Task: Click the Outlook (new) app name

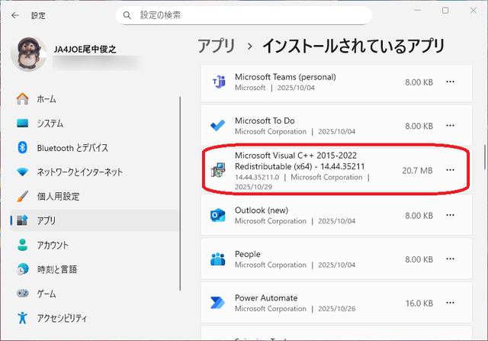Action: 262,211
